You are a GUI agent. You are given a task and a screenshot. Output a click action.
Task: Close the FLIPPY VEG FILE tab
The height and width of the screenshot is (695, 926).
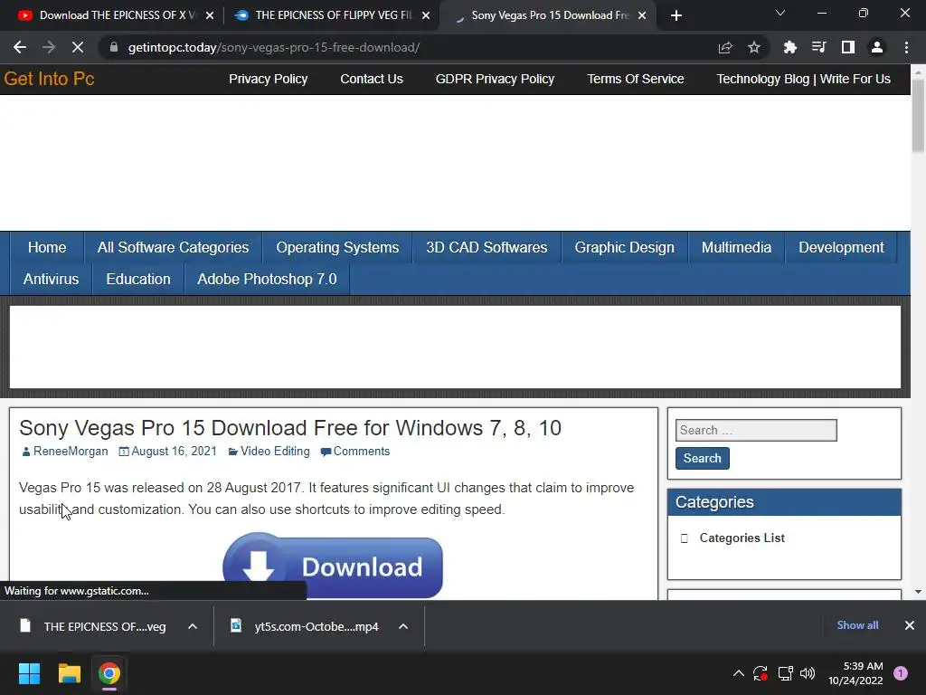(426, 15)
